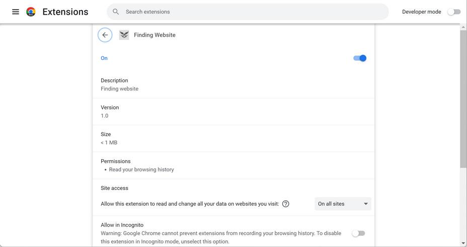The image size is (467, 247).
Task: Focus the Search extensions field
Action: click(x=252, y=12)
